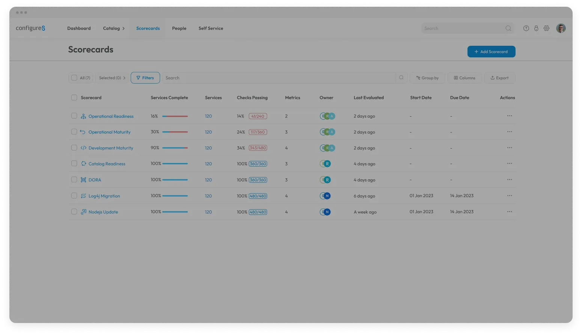Expand the Catalog menu
The height and width of the screenshot is (335, 582).
(x=114, y=29)
